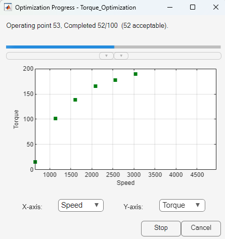Viewport: 225px width, 239px height.
Task: Minimize the Optimization Progress window
Action: [170, 8]
